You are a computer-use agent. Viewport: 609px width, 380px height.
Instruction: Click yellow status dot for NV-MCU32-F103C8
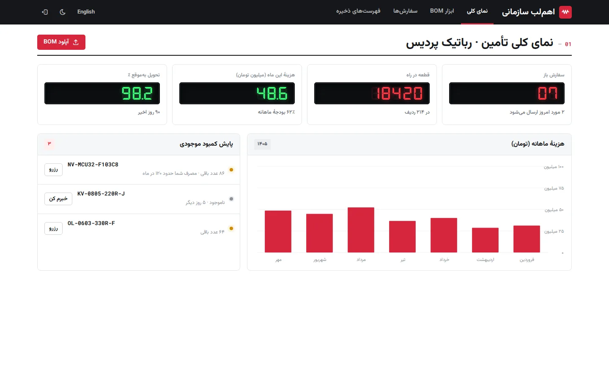pos(231,170)
